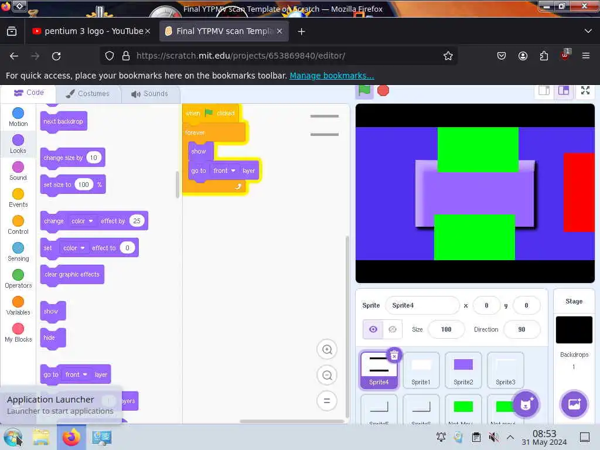Edit the sprite x position field
The width and height of the screenshot is (600, 450).
point(486,305)
